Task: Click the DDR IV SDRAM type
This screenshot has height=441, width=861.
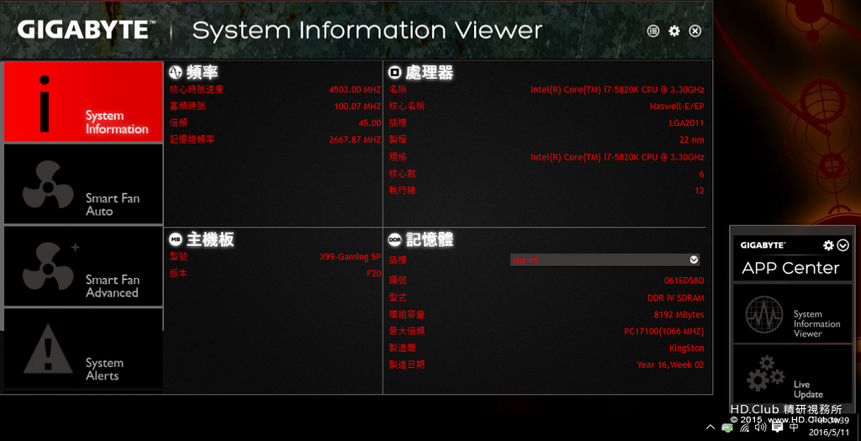Action: coord(676,298)
